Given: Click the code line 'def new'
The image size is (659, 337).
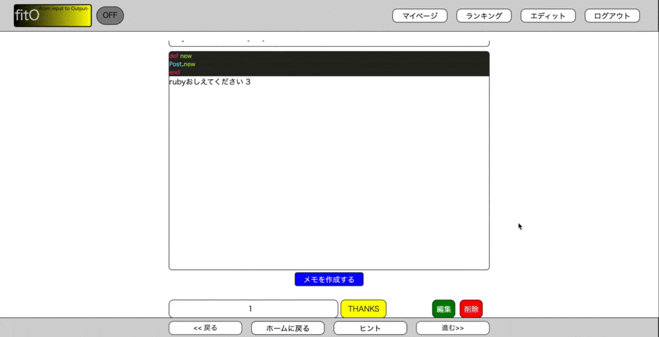Looking at the screenshot, I should point(181,56).
